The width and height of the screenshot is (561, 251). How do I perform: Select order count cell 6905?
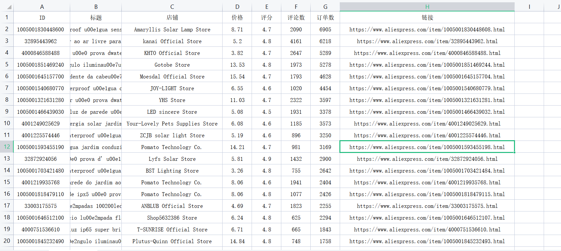[325, 29]
